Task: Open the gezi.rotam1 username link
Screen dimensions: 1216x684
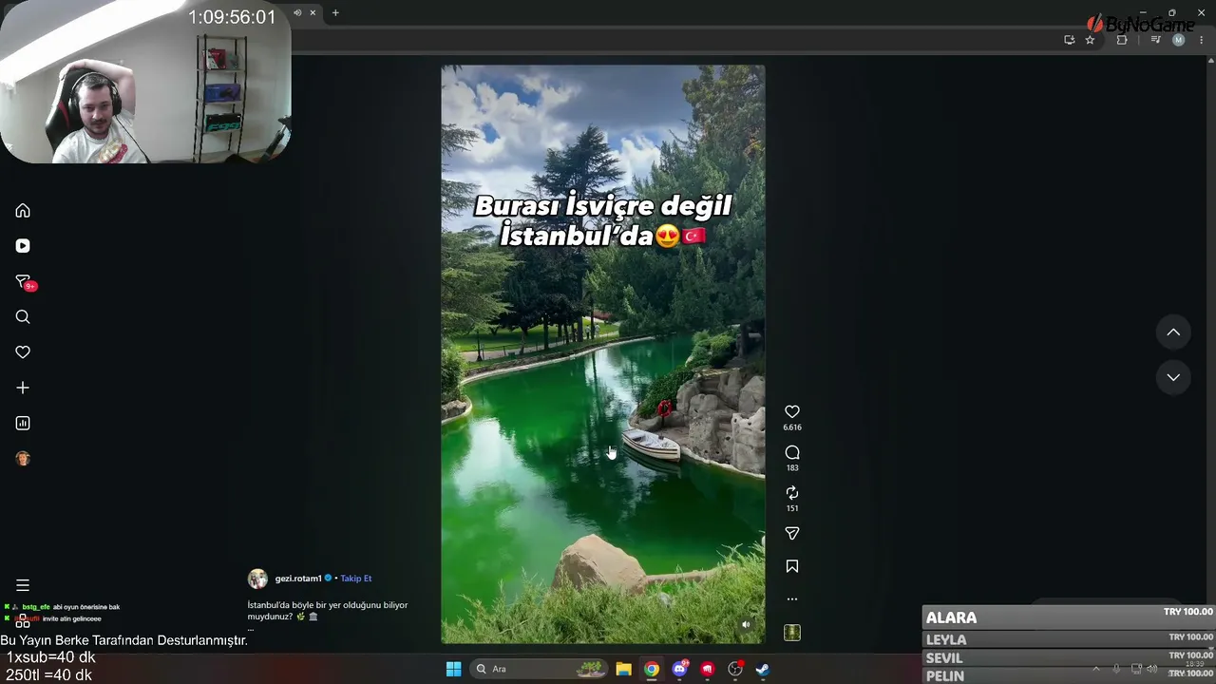Action: (299, 579)
